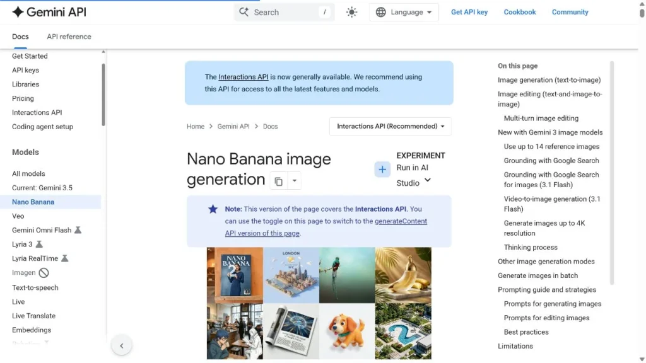
Task: Select Current: Gemini 3.5 in sidebar
Action: (42, 188)
